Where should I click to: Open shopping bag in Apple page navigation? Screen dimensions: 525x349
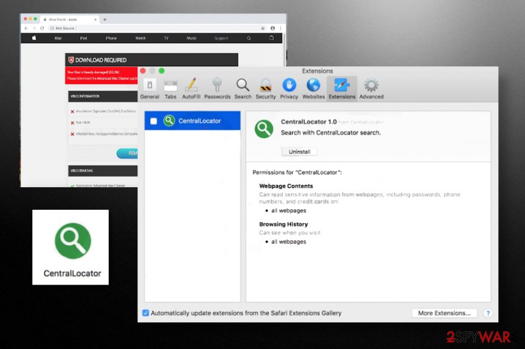[271, 38]
